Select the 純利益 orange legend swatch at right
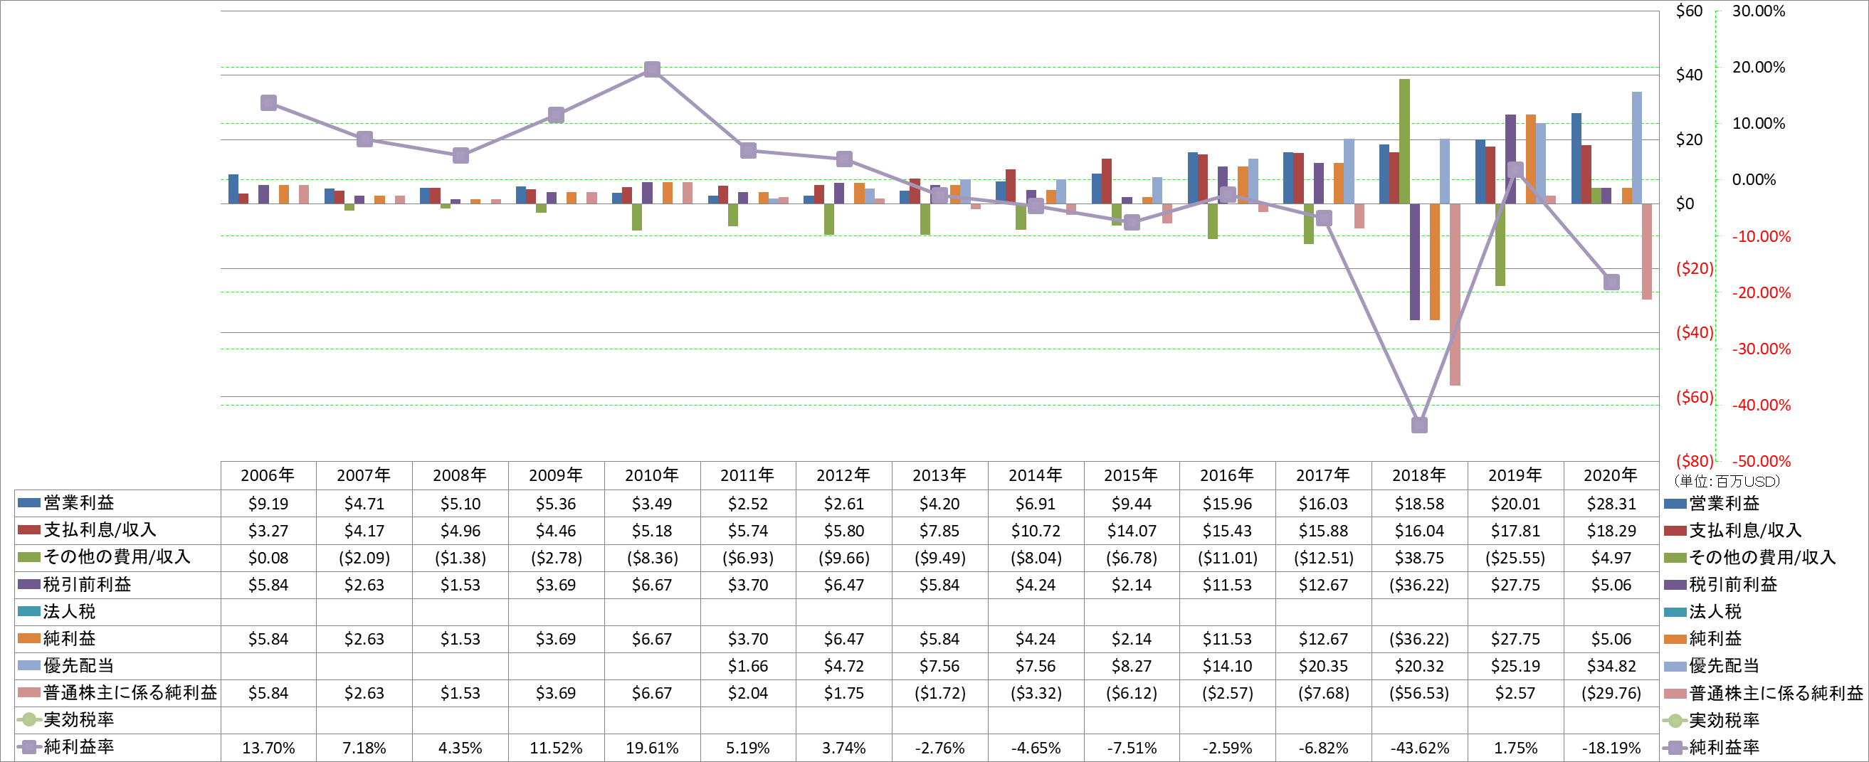 1675,639
